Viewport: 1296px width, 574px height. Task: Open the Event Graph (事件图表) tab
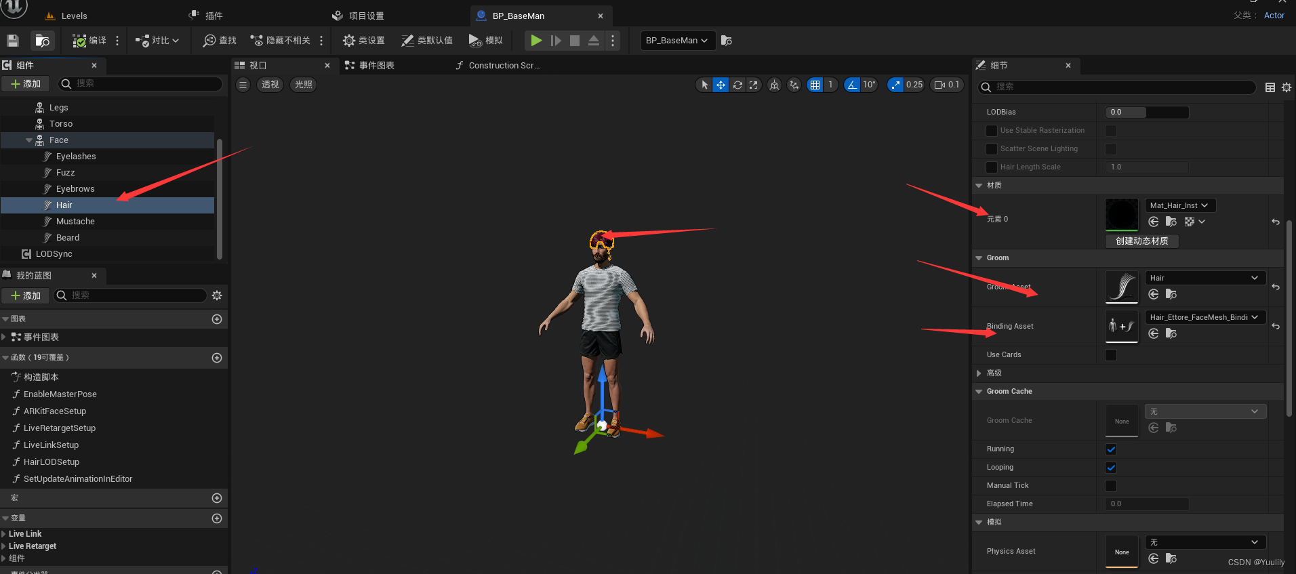(x=370, y=65)
